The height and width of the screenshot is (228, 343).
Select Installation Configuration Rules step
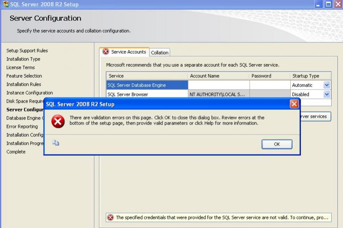[25, 135]
